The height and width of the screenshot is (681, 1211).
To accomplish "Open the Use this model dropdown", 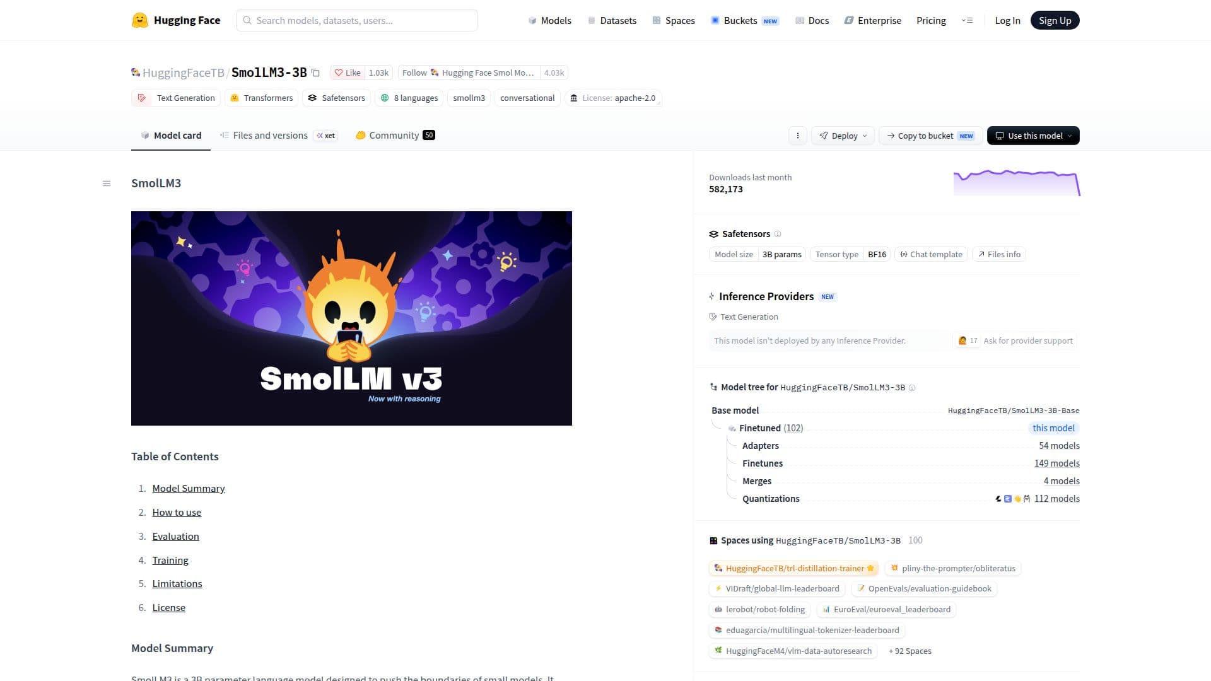I will [x=1033, y=136].
